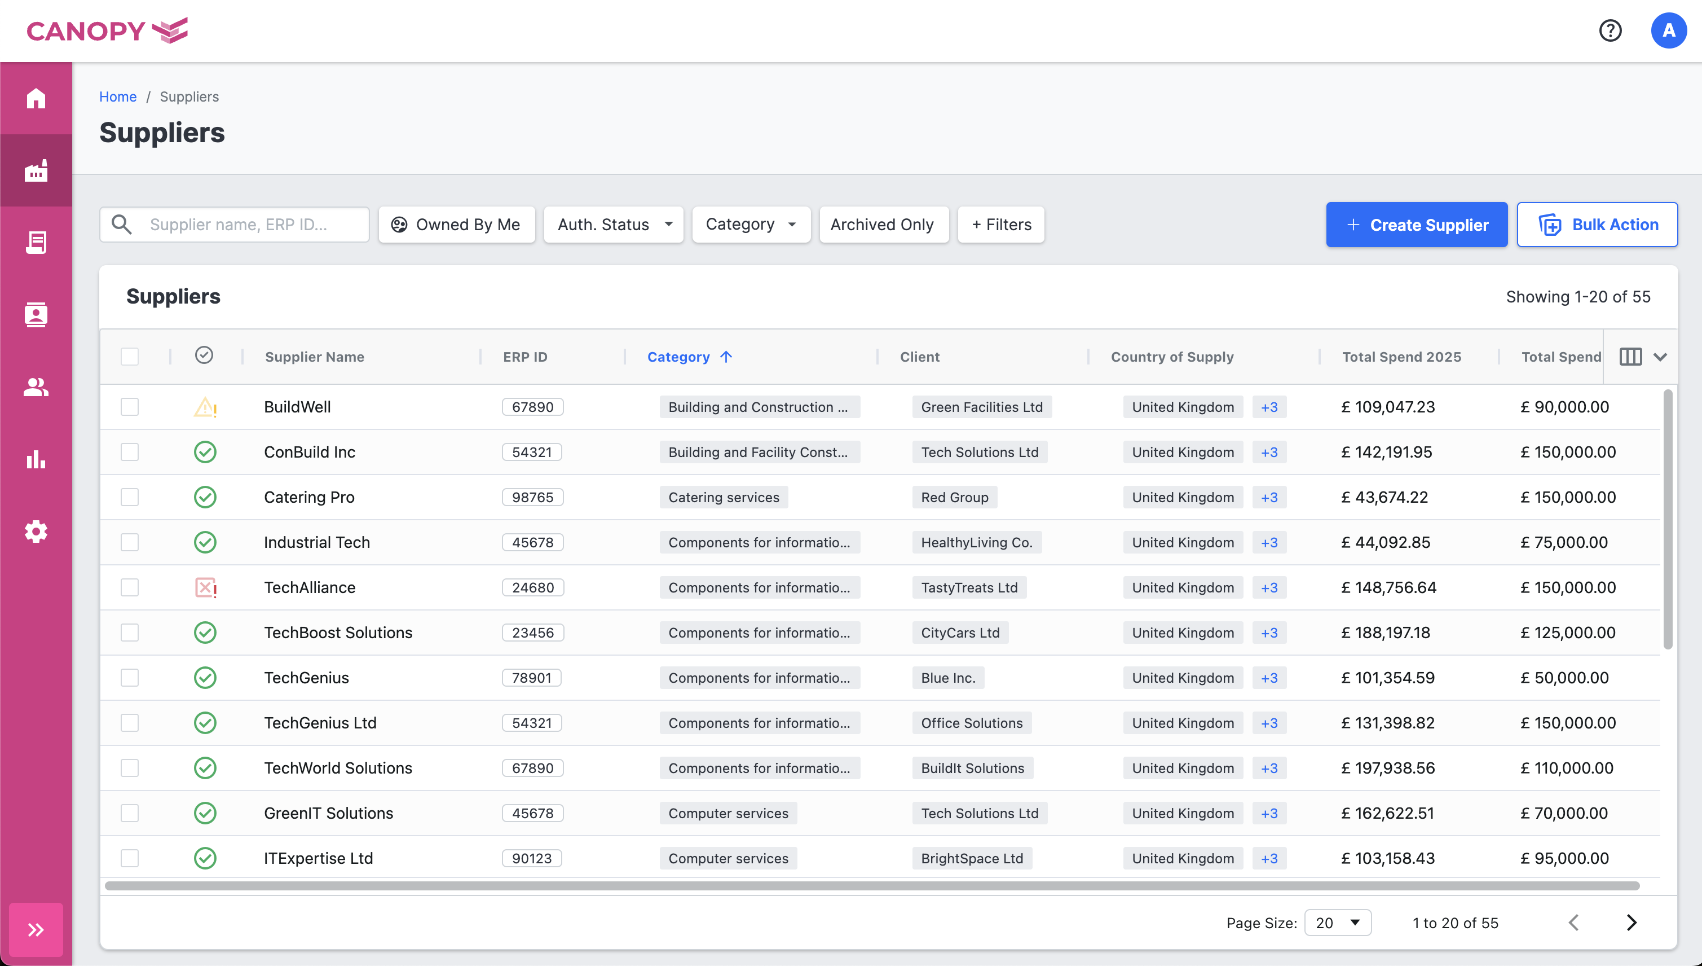This screenshot has height=966, width=1702.
Task: Open the Suppliers factory sidebar icon
Action: [36, 170]
